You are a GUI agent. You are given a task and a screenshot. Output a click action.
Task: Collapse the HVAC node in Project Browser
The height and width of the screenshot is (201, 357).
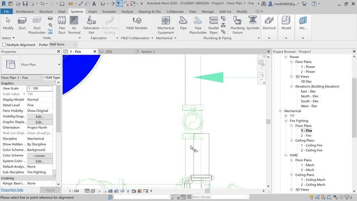point(286,155)
